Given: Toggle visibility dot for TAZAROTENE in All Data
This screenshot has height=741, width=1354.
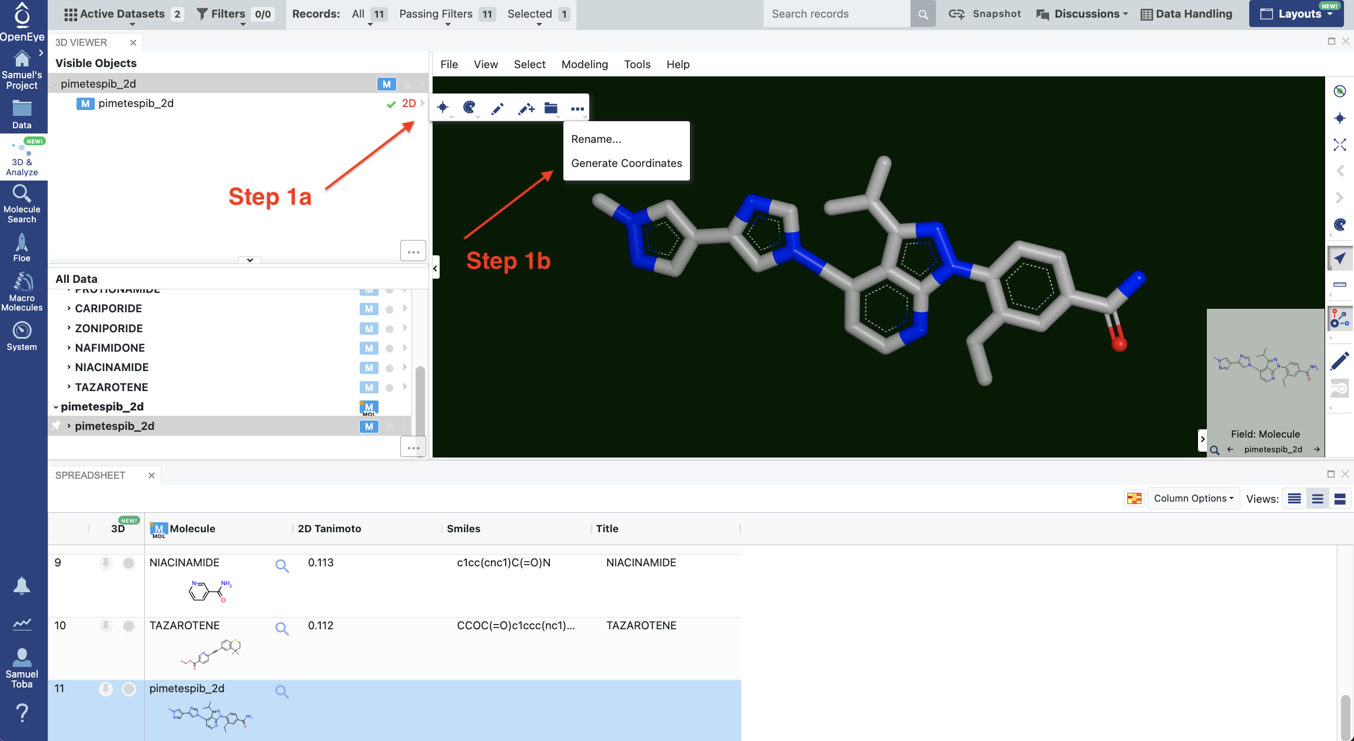Looking at the screenshot, I should pos(389,388).
